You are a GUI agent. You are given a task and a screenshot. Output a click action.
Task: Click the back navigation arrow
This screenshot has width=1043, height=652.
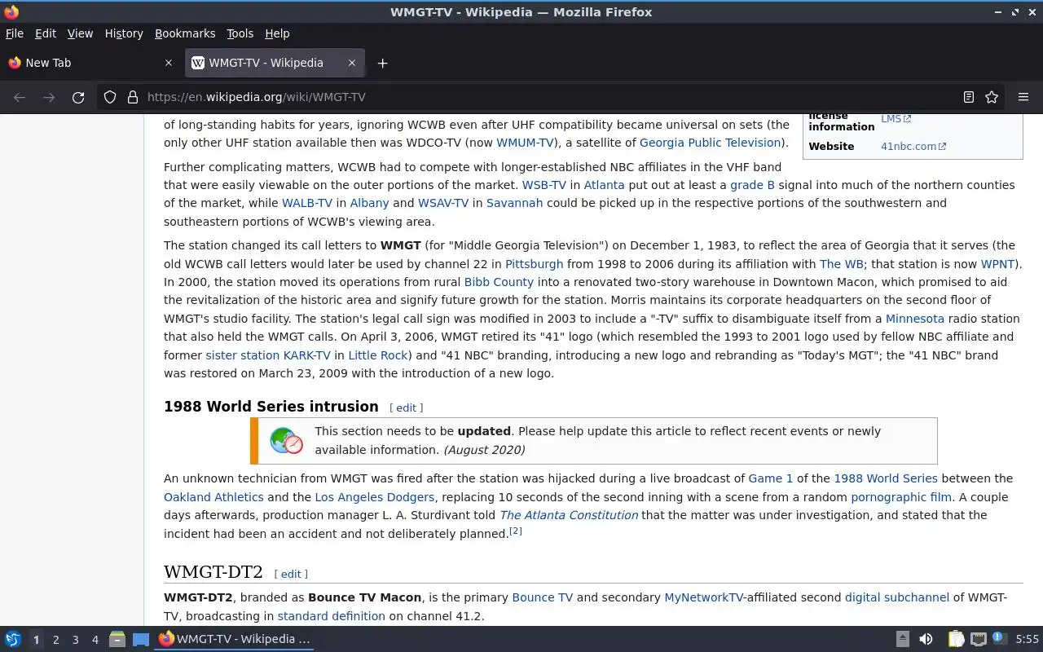pos(20,97)
